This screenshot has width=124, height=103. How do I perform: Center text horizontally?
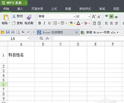[x=111, y=23]
